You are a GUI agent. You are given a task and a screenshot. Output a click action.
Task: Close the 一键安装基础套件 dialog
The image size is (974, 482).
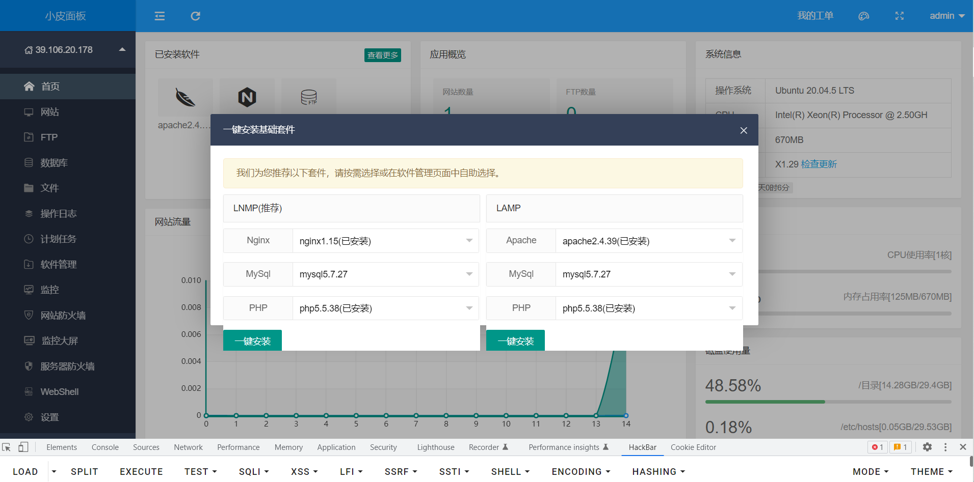click(744, 130)
